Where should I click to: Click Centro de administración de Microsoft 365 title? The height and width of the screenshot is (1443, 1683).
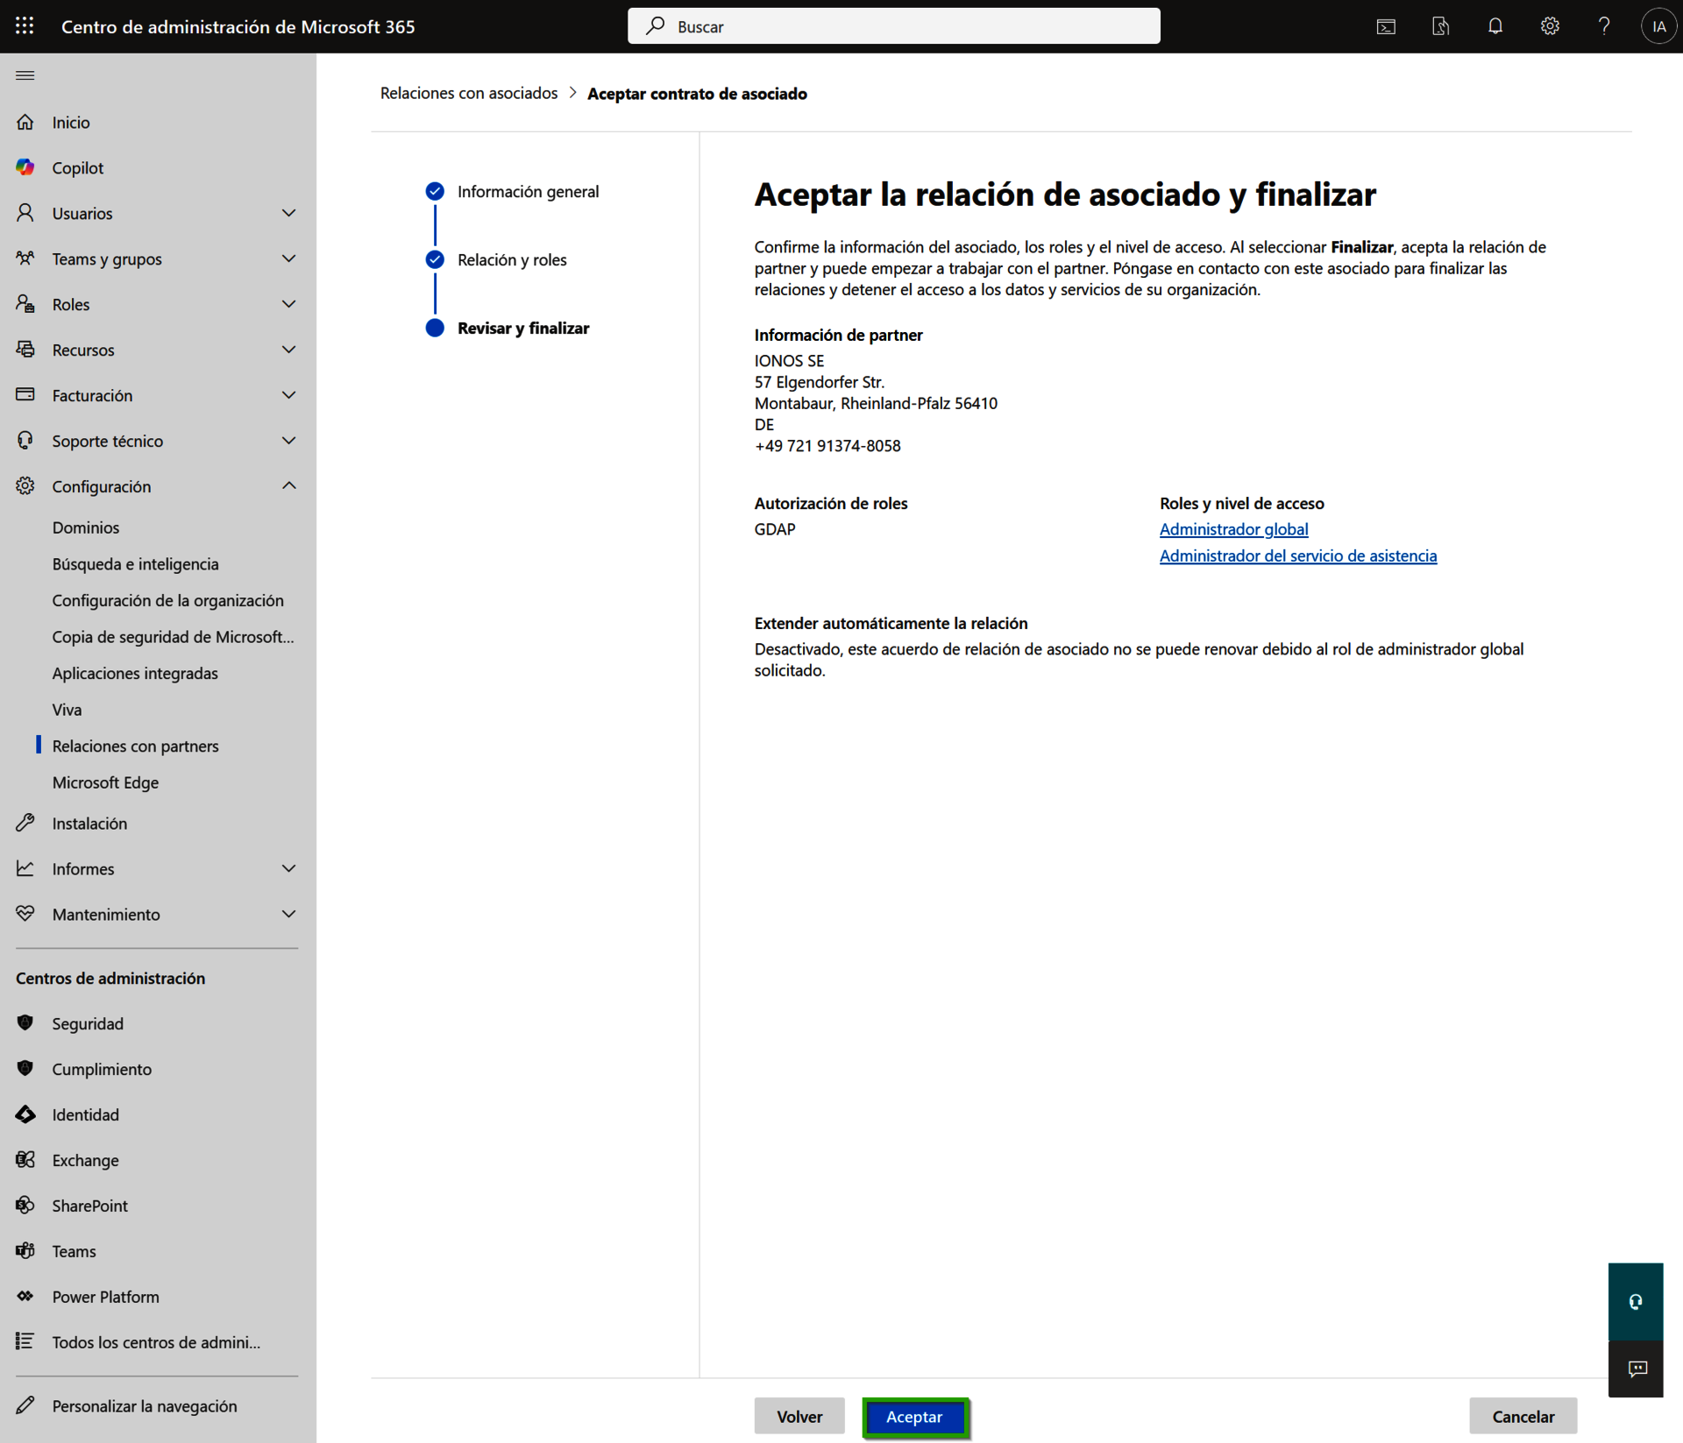point(238,26)
